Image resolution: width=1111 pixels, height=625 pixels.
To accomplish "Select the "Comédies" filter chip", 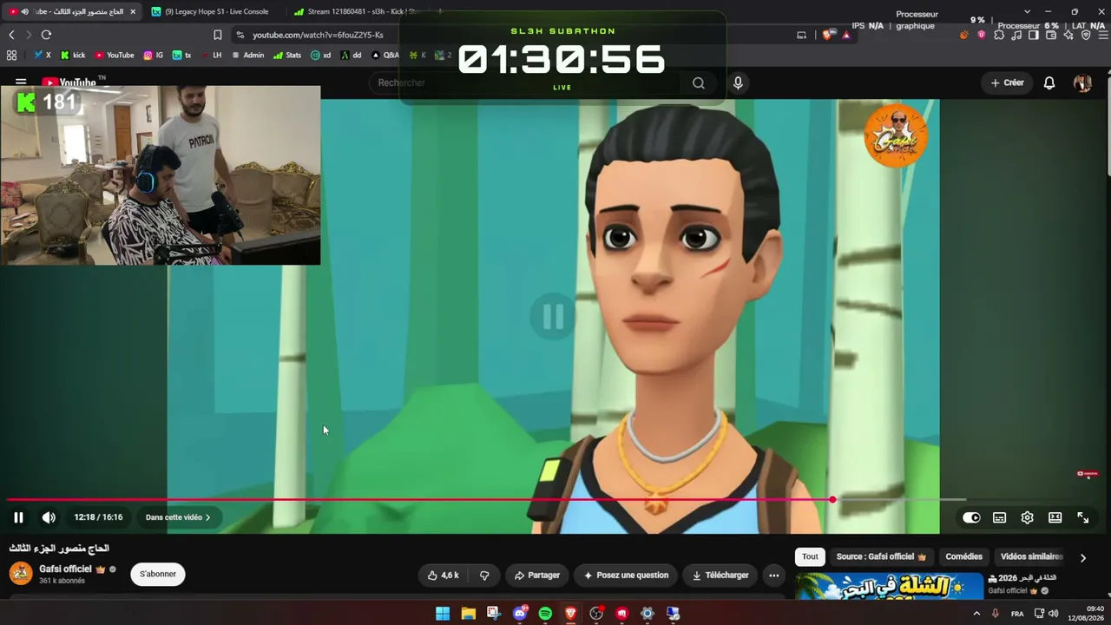I will [963, 556].
